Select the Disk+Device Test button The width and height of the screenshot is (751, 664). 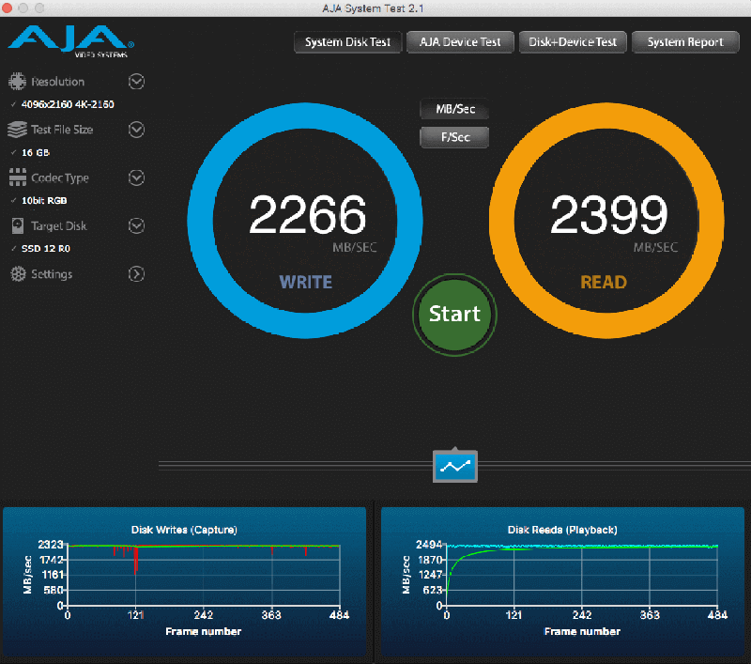[x=573, y=42]
